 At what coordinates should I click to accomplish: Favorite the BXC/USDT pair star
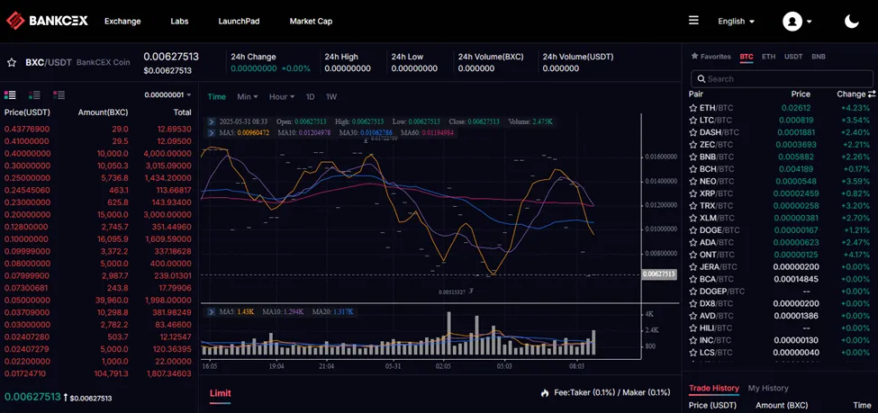click(11, 62)
